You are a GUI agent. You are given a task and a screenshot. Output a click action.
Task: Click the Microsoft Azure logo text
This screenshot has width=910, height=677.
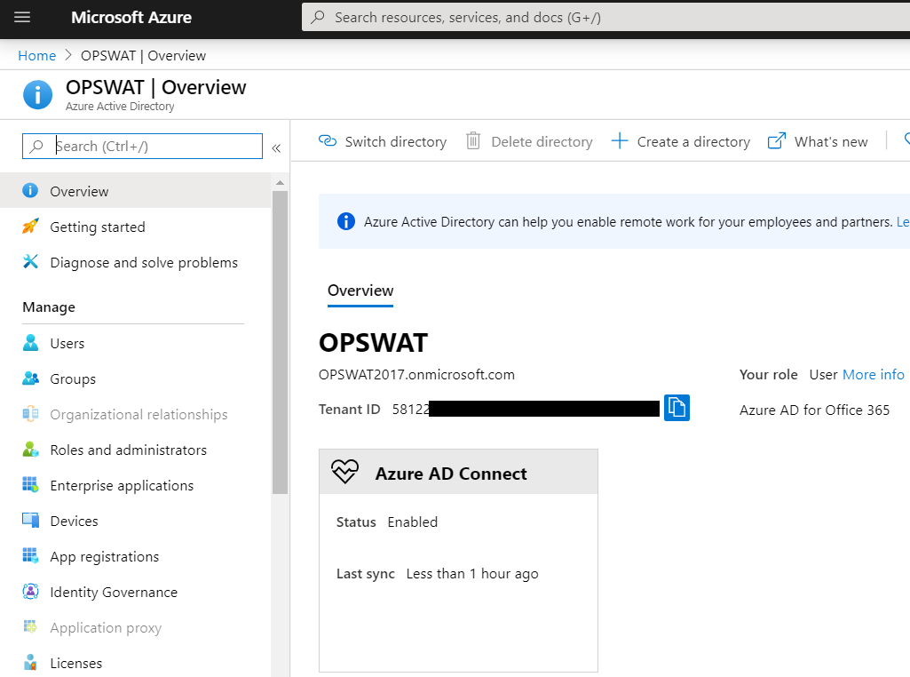pos(131,18)
